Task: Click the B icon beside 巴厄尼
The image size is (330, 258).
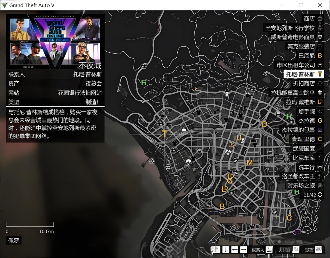Action: pos(320,56)
